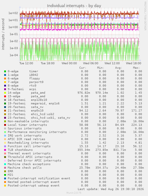
Task: Click the graph title Individual interrupts - by day
Action: 74,6
